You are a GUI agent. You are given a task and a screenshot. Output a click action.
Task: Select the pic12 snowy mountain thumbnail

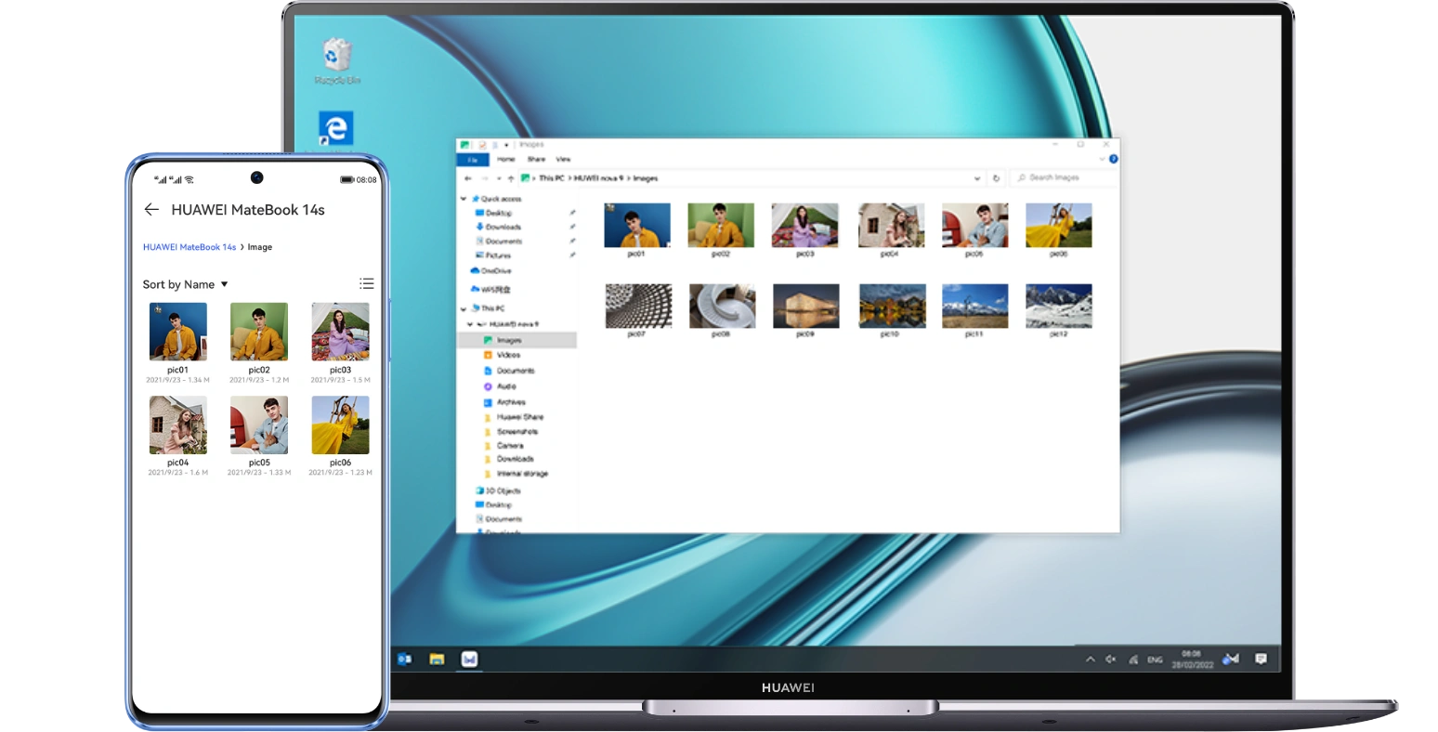point(1058,307)
